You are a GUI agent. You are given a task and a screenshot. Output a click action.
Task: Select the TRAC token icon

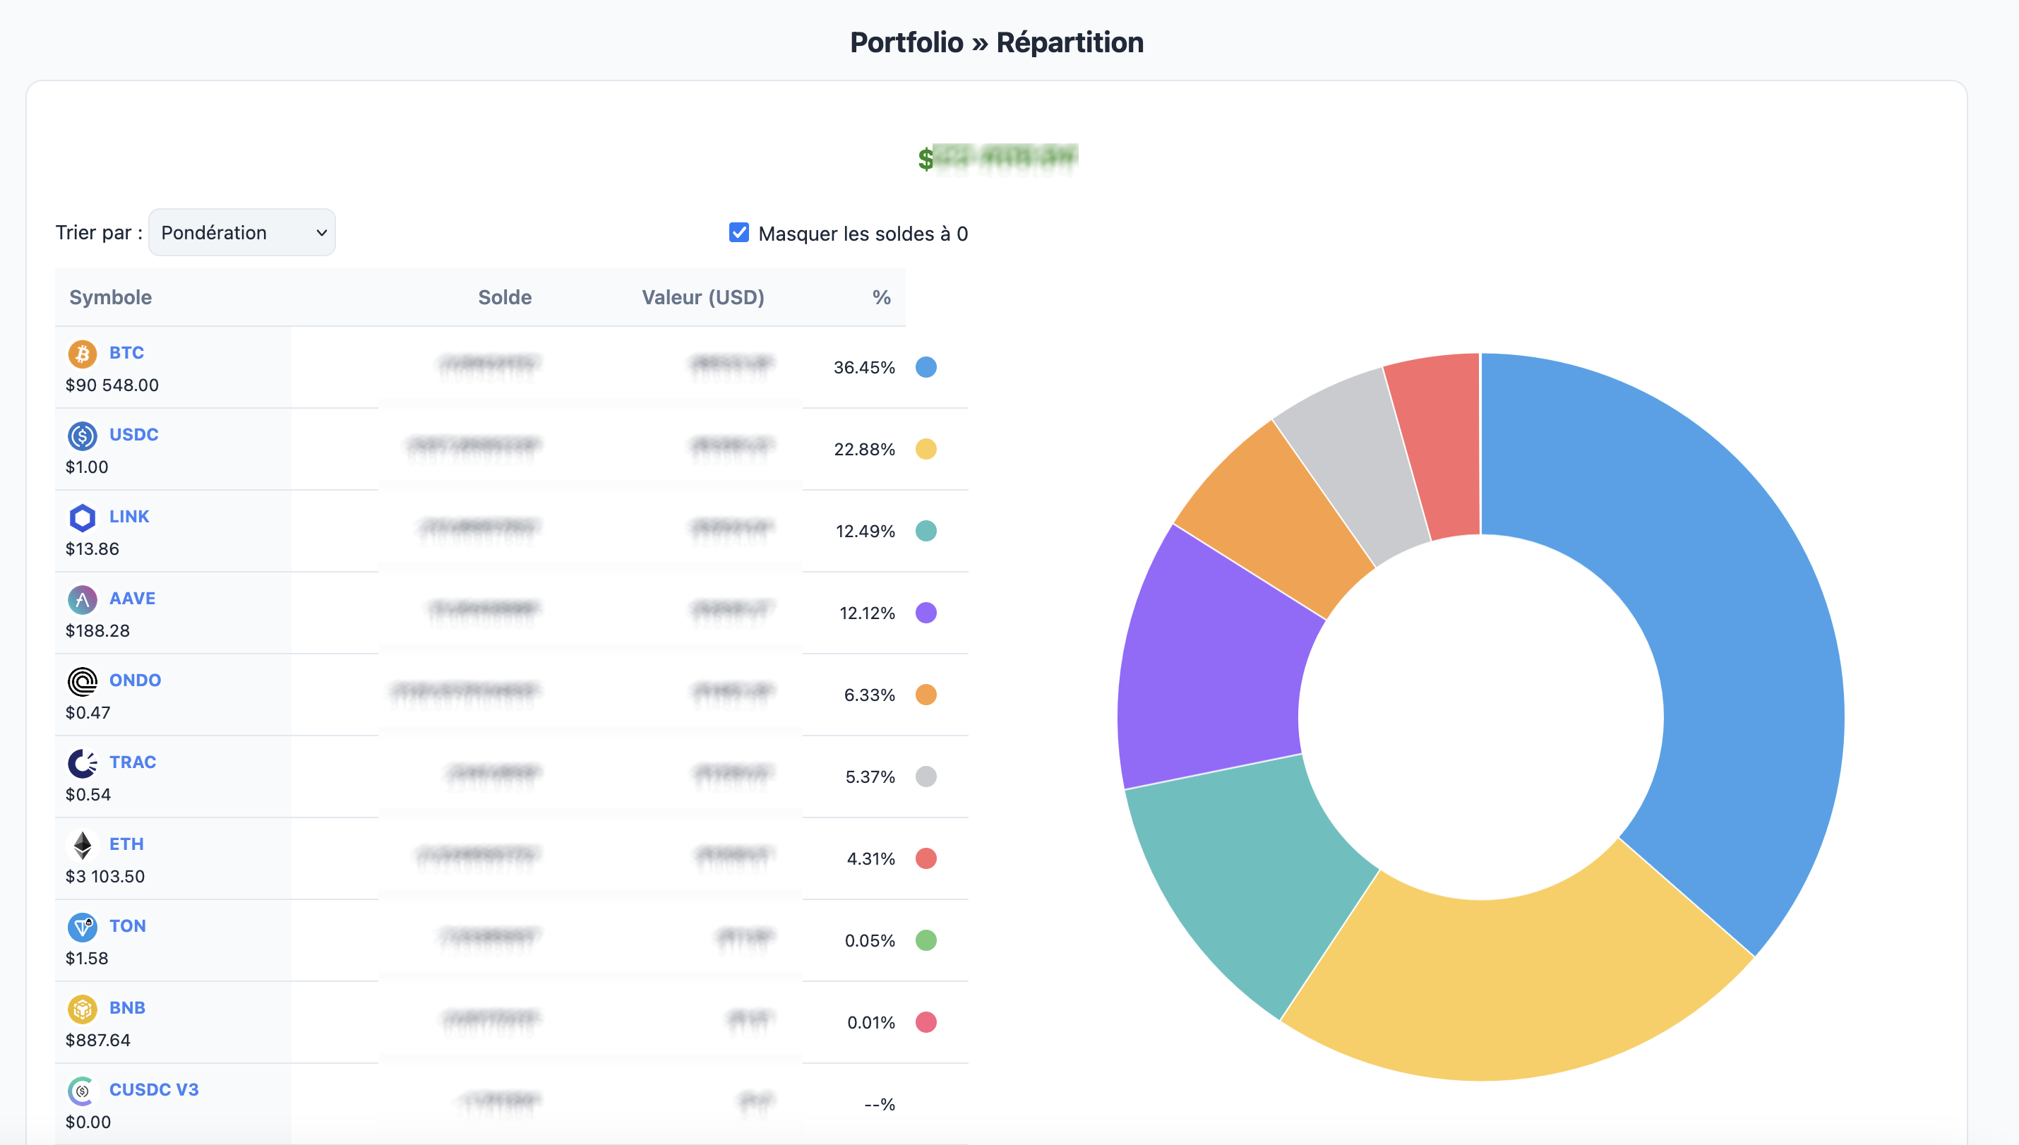83,763
